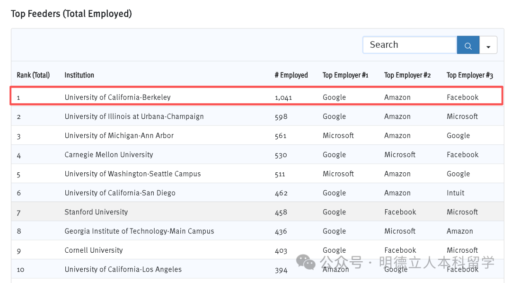Click Microsoft top employer #2 in Carnegie Mellon row
511x283 pixels.
[x=400, y=155]
